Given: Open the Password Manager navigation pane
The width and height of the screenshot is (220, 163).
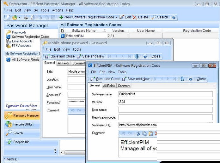Looking at the screenshot, I should click(x=22, y=115).
